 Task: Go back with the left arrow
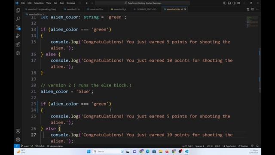tap(87, 3)
